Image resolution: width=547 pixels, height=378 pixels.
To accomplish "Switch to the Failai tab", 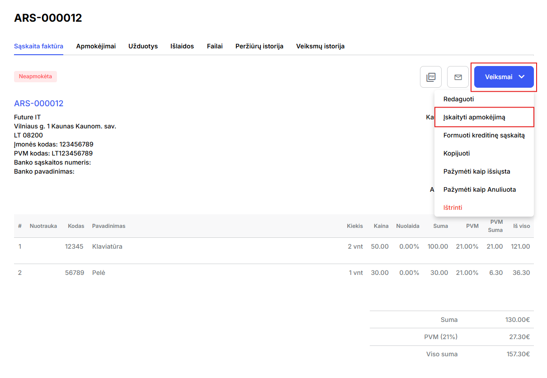I will tap(215, 46).
